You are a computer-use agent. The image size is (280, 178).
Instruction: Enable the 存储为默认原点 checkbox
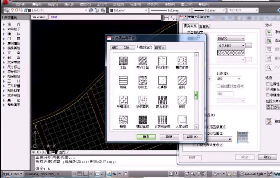(194, 145)
